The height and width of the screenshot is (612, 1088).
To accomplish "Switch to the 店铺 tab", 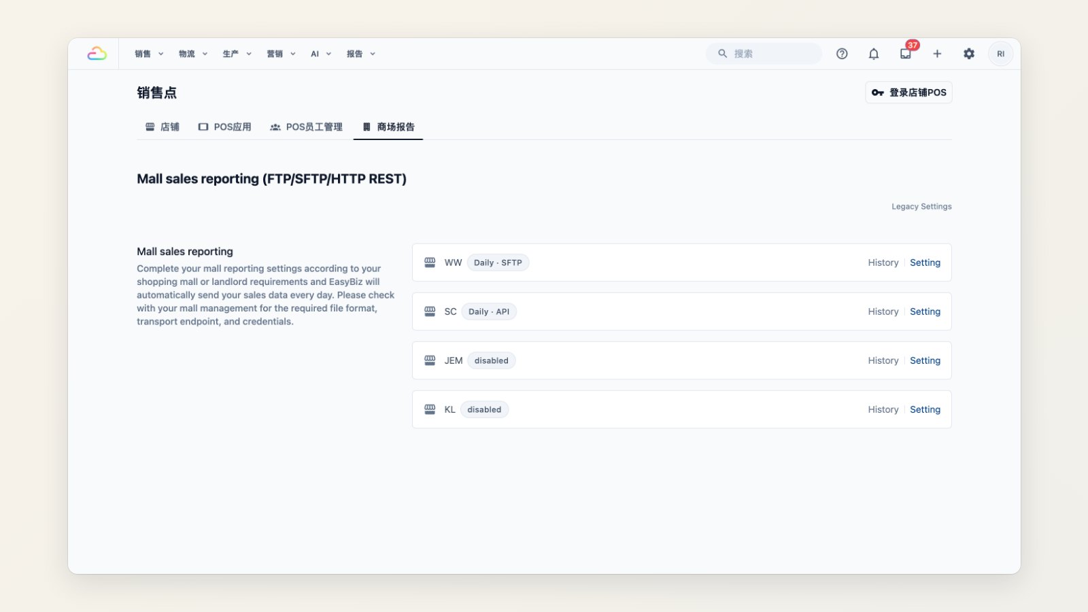I will 163,127.
